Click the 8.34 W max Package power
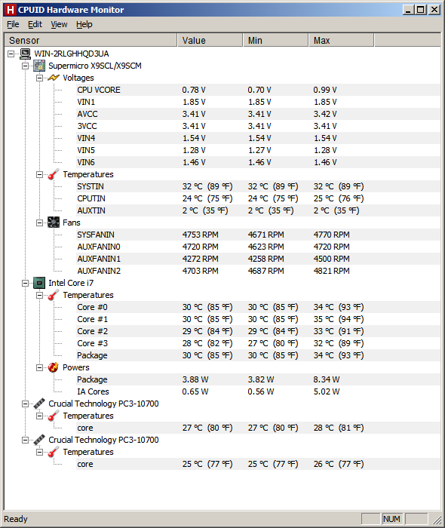 [327, 379]
